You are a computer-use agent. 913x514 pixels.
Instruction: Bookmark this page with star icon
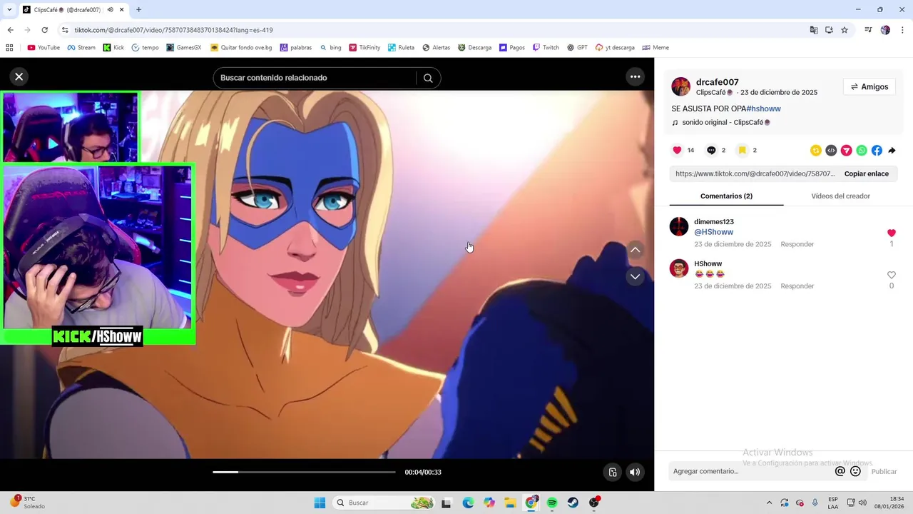point(845,30)
